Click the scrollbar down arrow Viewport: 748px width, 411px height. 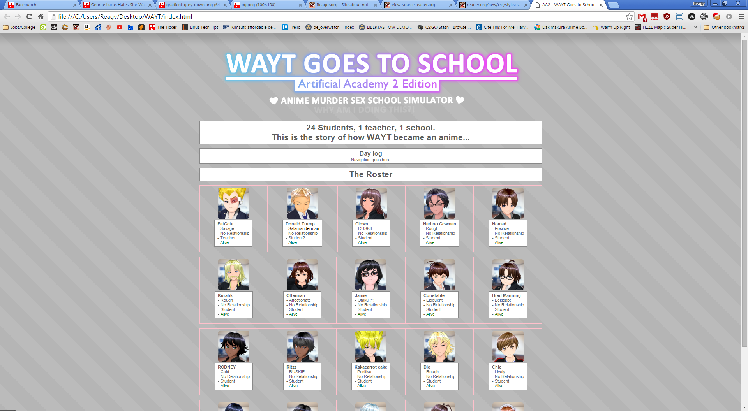(744, 407)
